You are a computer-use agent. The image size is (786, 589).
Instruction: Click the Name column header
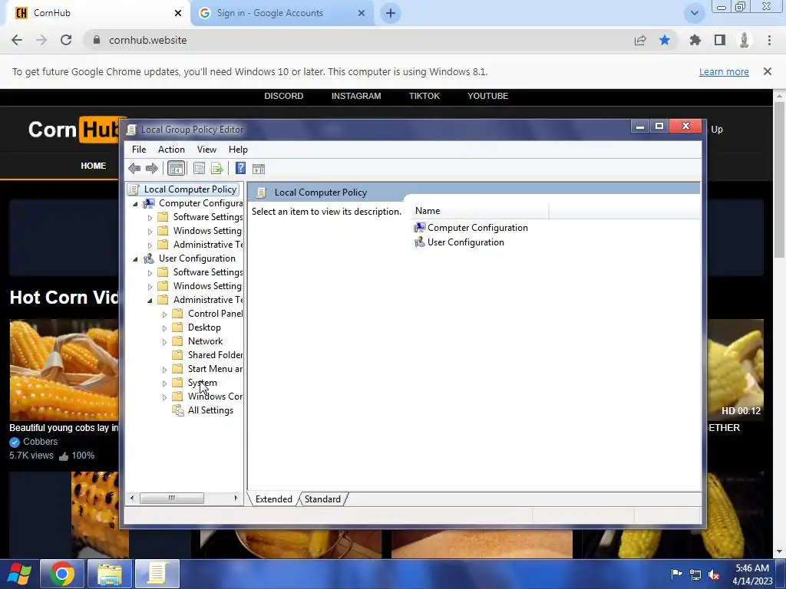(481, 211)
